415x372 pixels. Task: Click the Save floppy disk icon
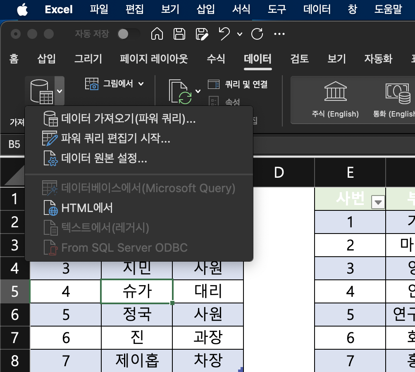click(x=179, y=34)
